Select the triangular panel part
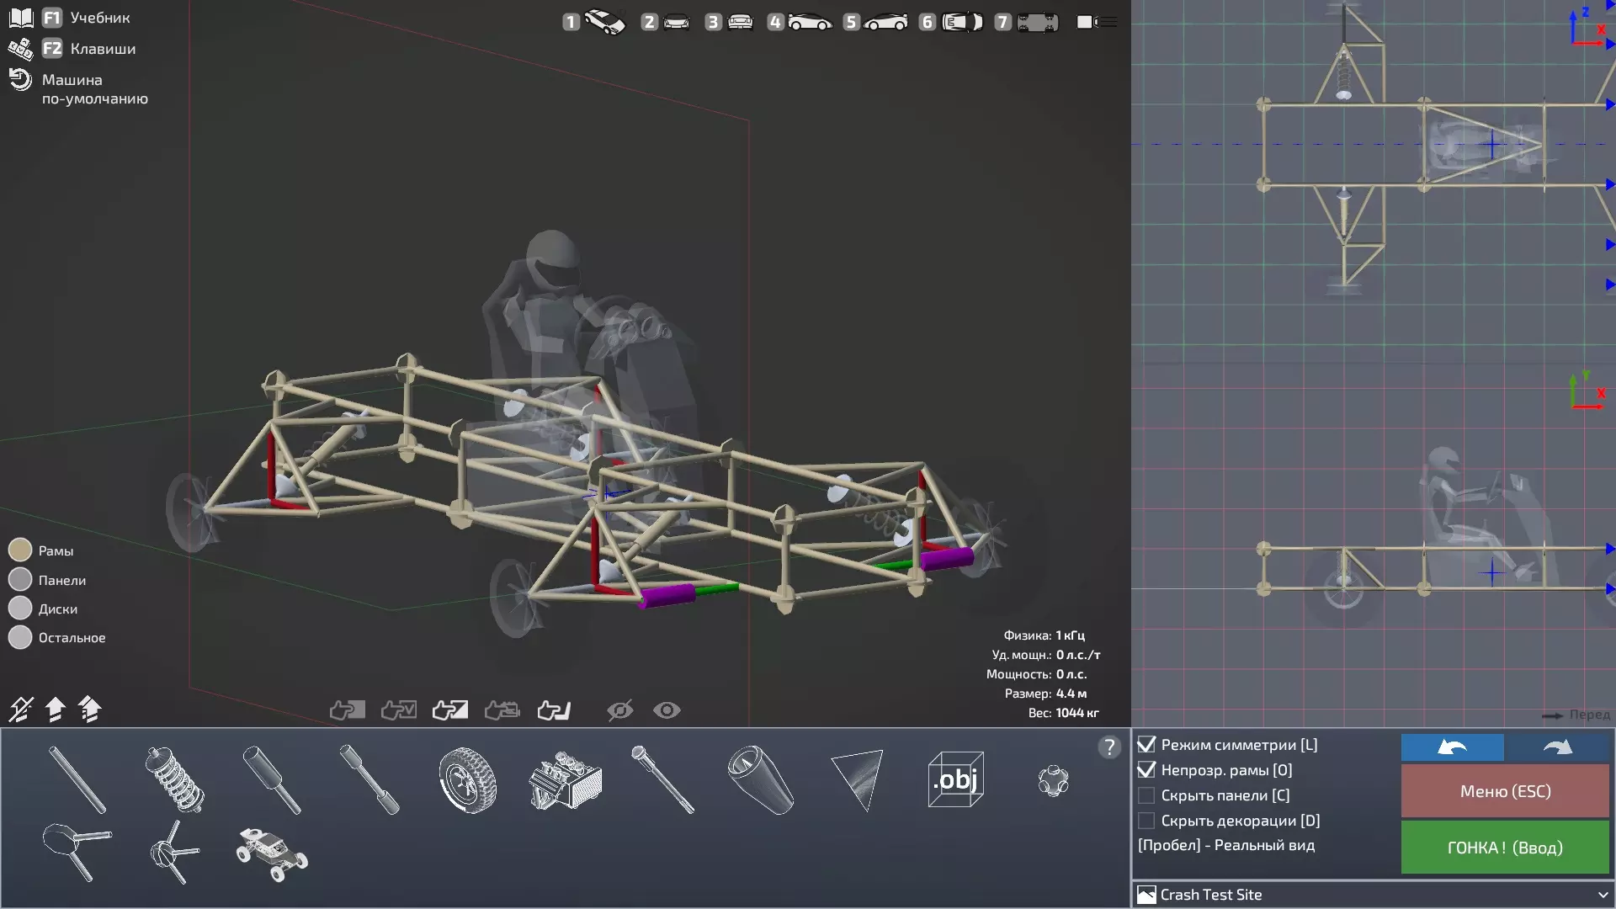The width and height of the screenshot is (1616, 909). [x=858, y=780]
